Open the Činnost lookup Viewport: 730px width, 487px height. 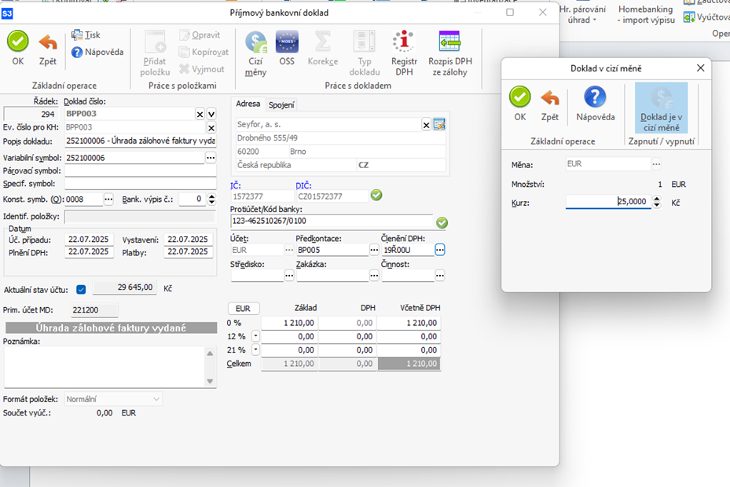click(440, 276)
